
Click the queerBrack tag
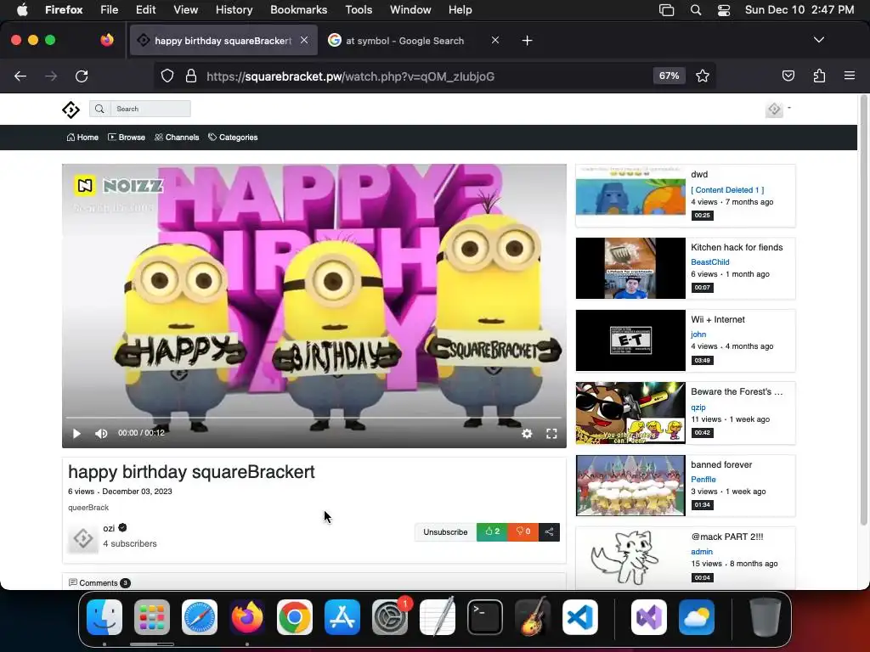point(88,508)
